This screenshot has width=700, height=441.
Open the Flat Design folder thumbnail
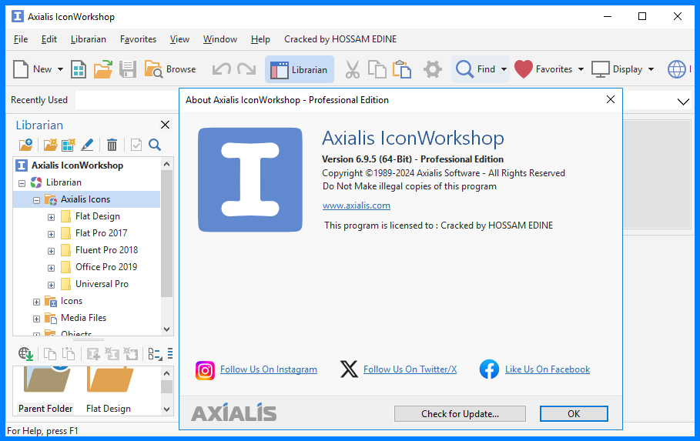[x=109, y=389]
